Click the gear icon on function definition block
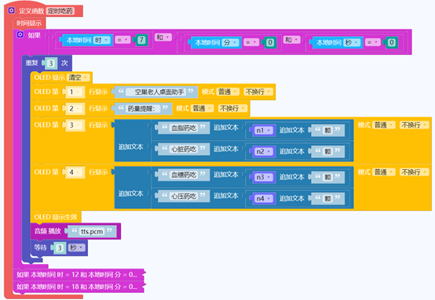The width and height of the screenshot is (435, 300). 11,10
